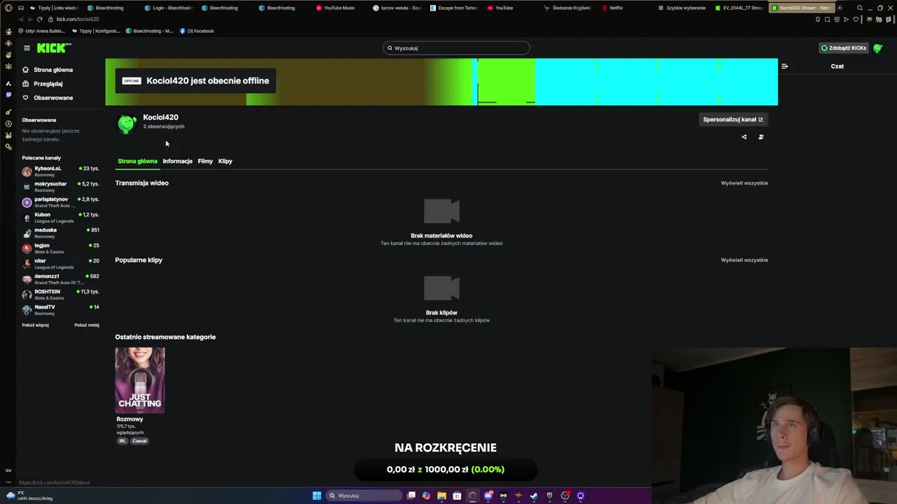This screenshot has height=504, width=897.
Task: Switch to the Klipy tab
Action: coord(225,161)
